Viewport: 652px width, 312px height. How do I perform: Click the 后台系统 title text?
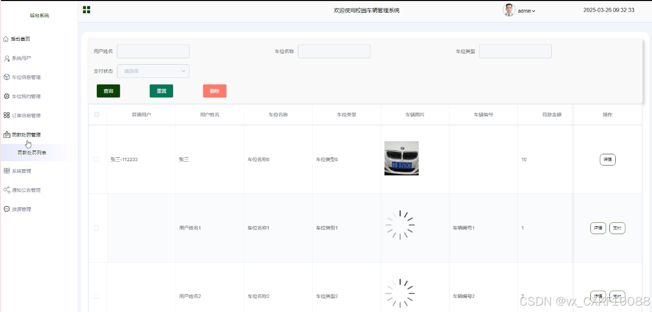[39, 16]
